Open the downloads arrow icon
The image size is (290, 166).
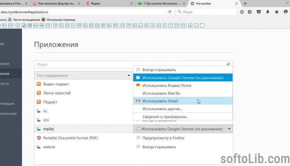268,12
